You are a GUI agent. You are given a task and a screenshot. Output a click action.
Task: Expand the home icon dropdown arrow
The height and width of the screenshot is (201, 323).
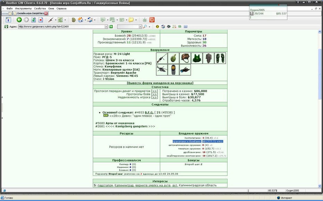coord(85,20)
